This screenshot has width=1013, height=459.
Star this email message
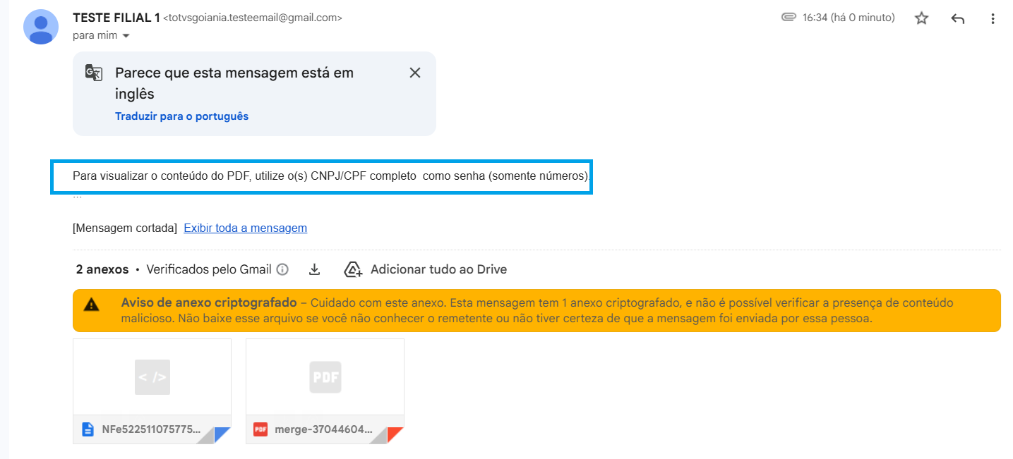921,18
